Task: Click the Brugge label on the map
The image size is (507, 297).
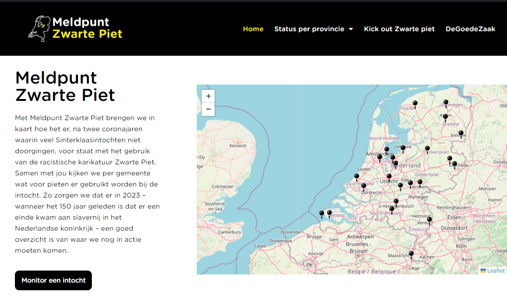Action: 314,236
